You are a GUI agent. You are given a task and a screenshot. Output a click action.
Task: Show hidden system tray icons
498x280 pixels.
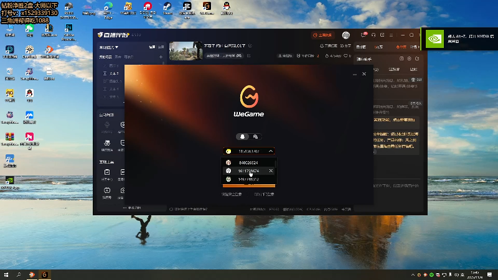(413, 275)
